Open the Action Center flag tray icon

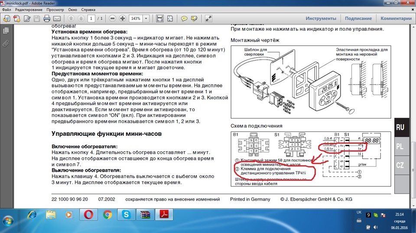383,215
